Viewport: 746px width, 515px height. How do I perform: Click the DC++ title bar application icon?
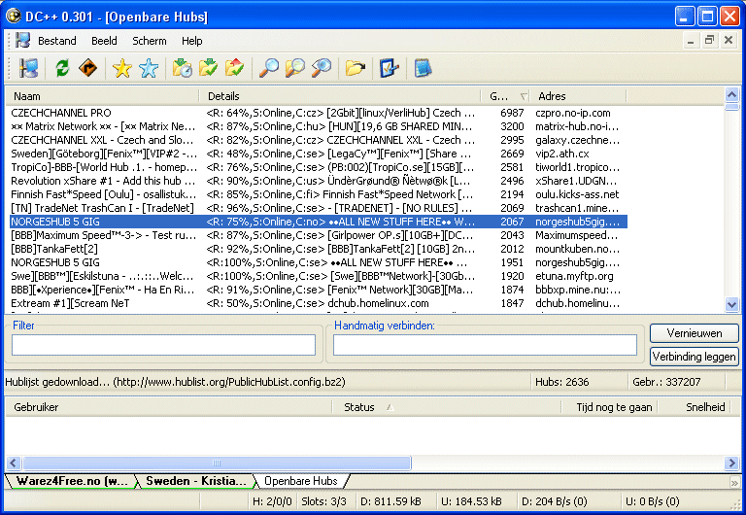(x=14, y=17)
